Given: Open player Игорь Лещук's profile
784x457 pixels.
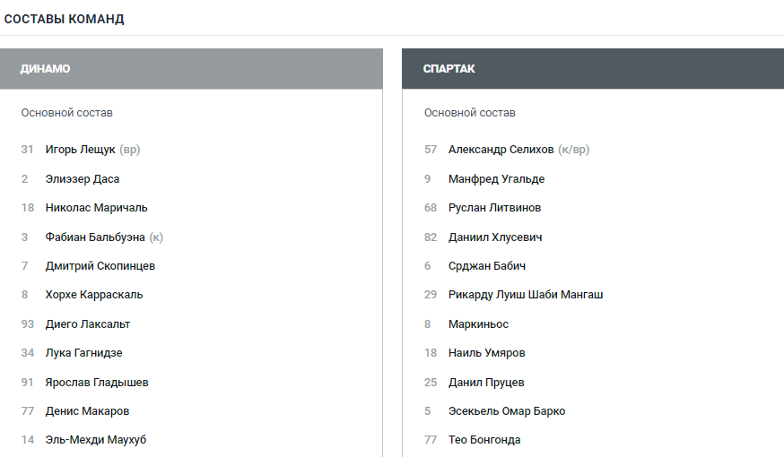Looking at the screenshot, I should click(x=81, y=150).
